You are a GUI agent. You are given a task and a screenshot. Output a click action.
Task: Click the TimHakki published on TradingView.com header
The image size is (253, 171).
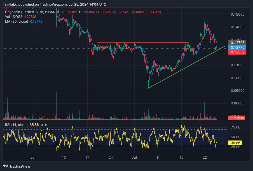[54, 4]
